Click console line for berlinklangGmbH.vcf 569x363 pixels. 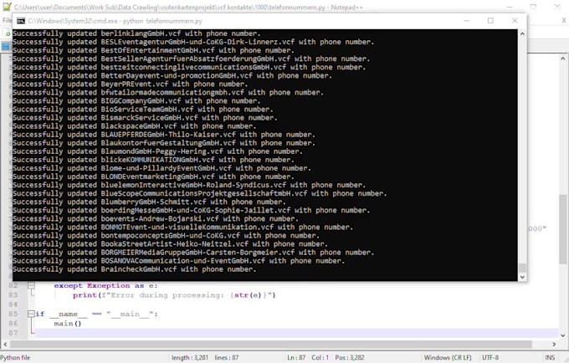(x=136, y=33)
